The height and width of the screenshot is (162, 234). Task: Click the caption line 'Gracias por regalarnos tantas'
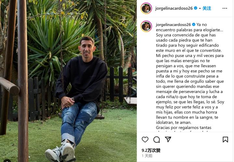184,128
